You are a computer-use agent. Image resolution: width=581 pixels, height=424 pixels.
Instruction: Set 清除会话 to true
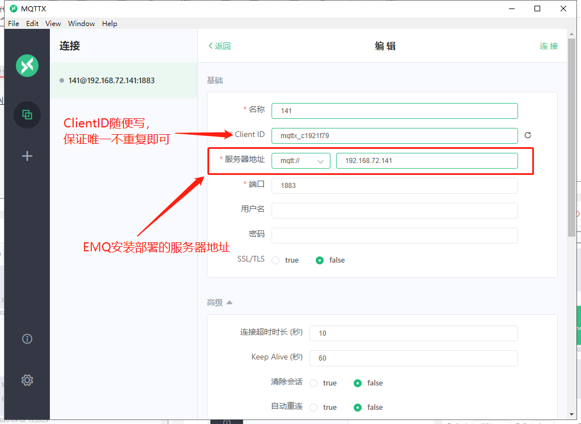(313, 383)
